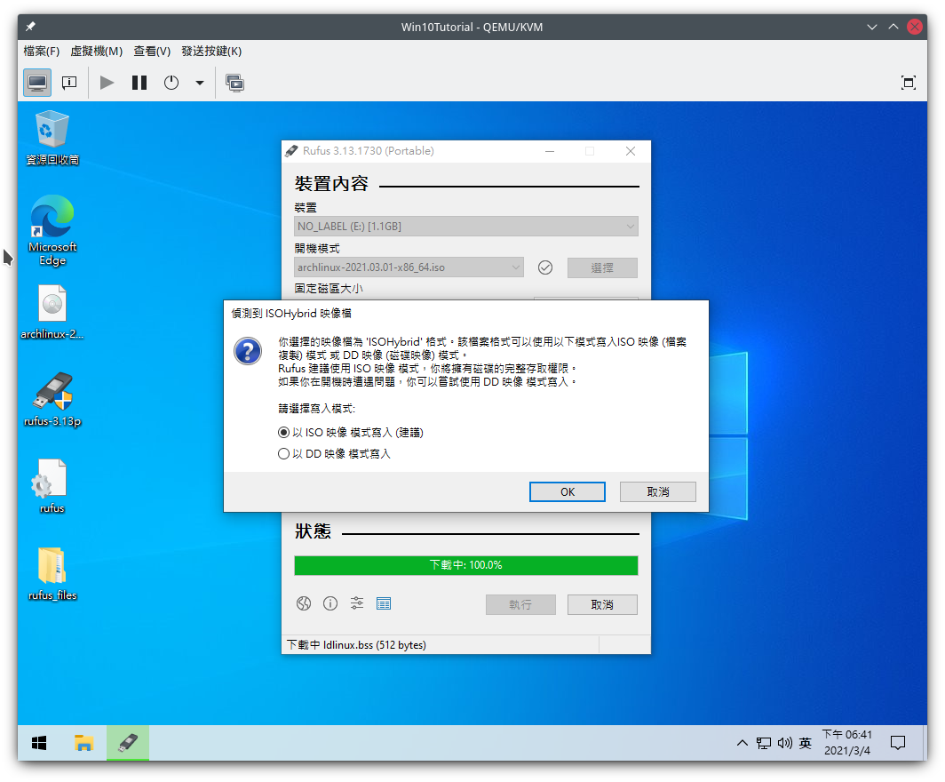Image resolution: width=945 pixels, height=782 pixels.
Task: Open the 查看(V) menu
Action: [152, 52]
